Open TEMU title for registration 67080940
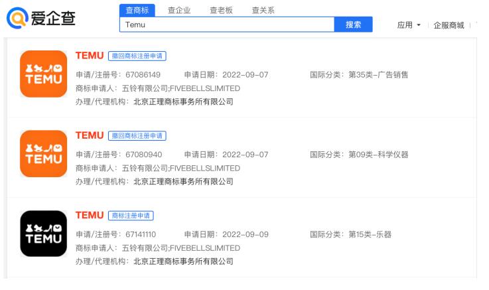The image size is (489, 290). [x=90, y=135]
